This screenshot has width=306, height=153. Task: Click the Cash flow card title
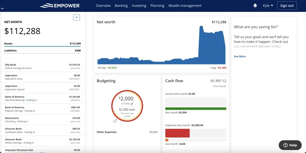pyautogui.click(x=174, y=81)
